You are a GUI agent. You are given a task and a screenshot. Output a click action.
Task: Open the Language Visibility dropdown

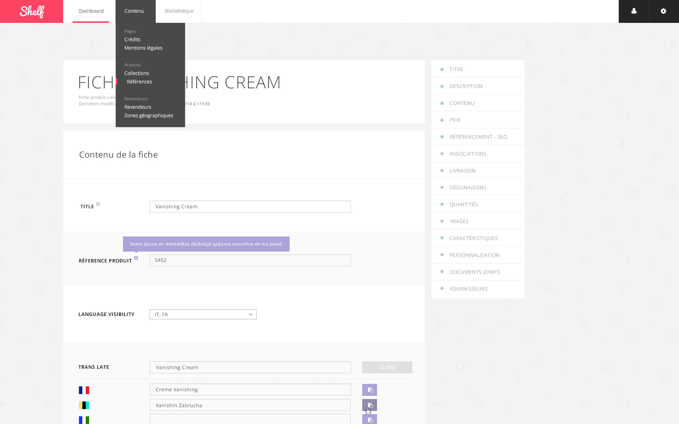click(x=203, y=314)
